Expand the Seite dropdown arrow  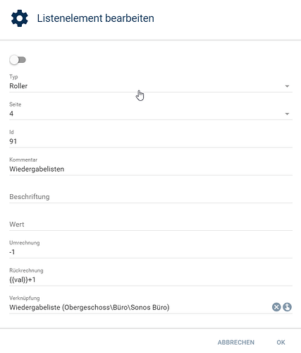click(287, 114)
